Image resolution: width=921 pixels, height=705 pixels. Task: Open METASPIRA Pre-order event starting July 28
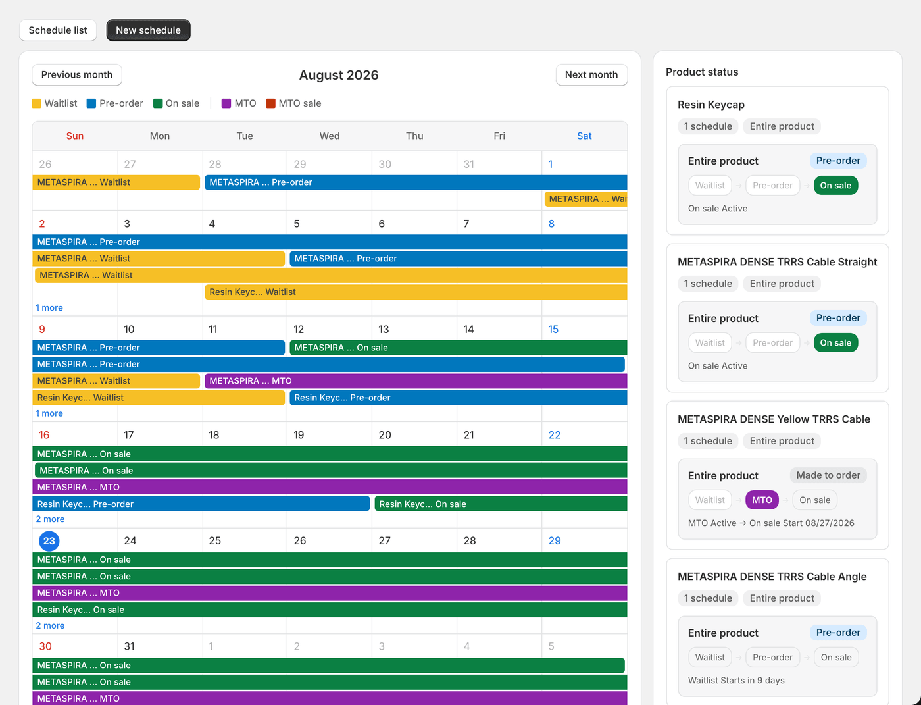pos(416,182)
